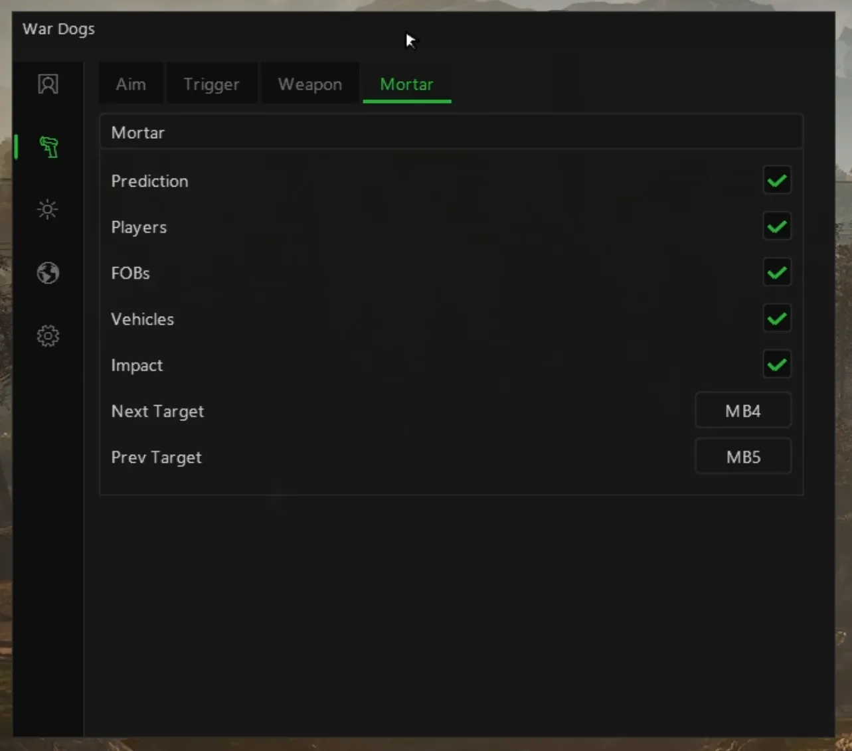Rebind the Prev Target MB5 key
Viewport: 852px width, 751px height.
(x=743, y=456)
